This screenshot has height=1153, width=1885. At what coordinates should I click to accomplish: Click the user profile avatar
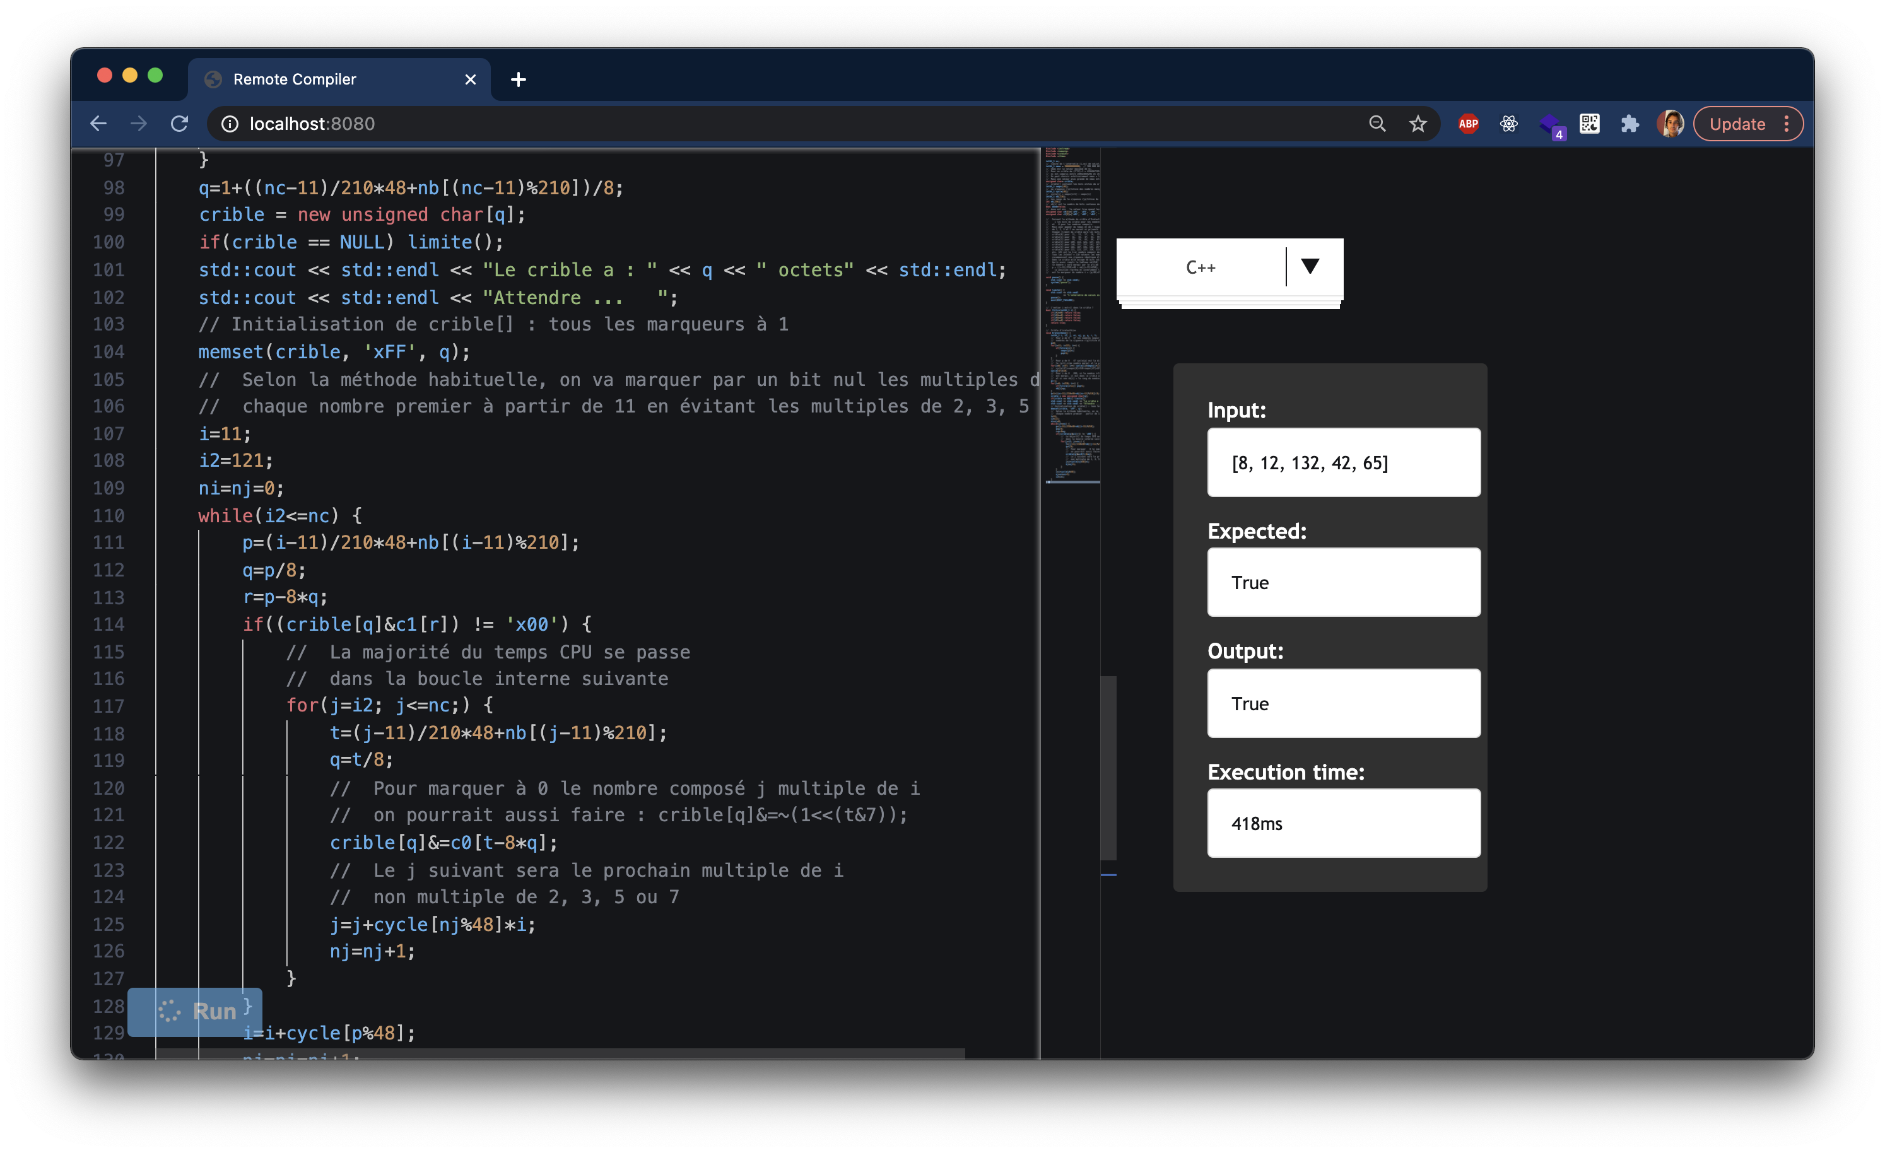[x=1670, y=123]
